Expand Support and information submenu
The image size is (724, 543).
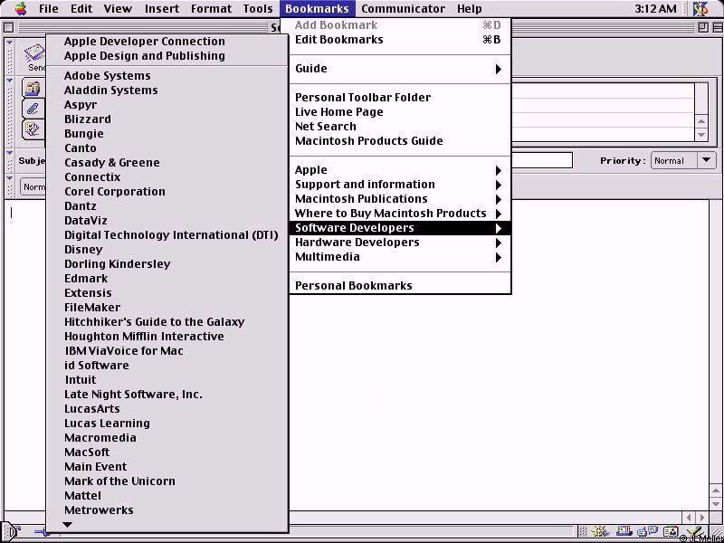tap(400, 185)
